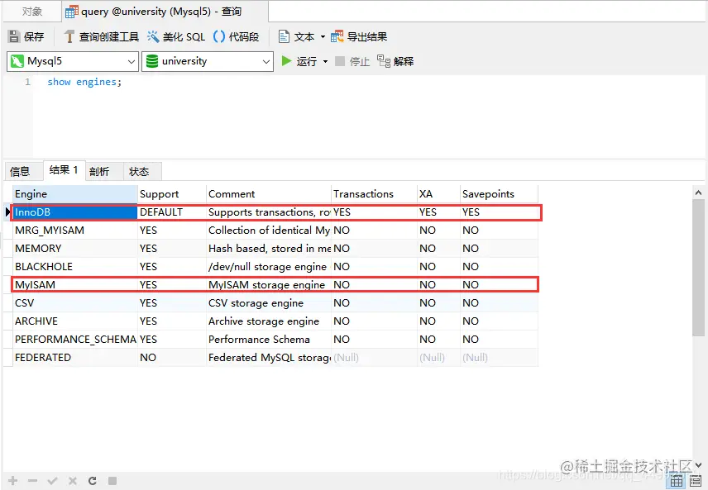Click the vertical scrollbar thumb
The image size is (708, 490).
tap(699, 268)
